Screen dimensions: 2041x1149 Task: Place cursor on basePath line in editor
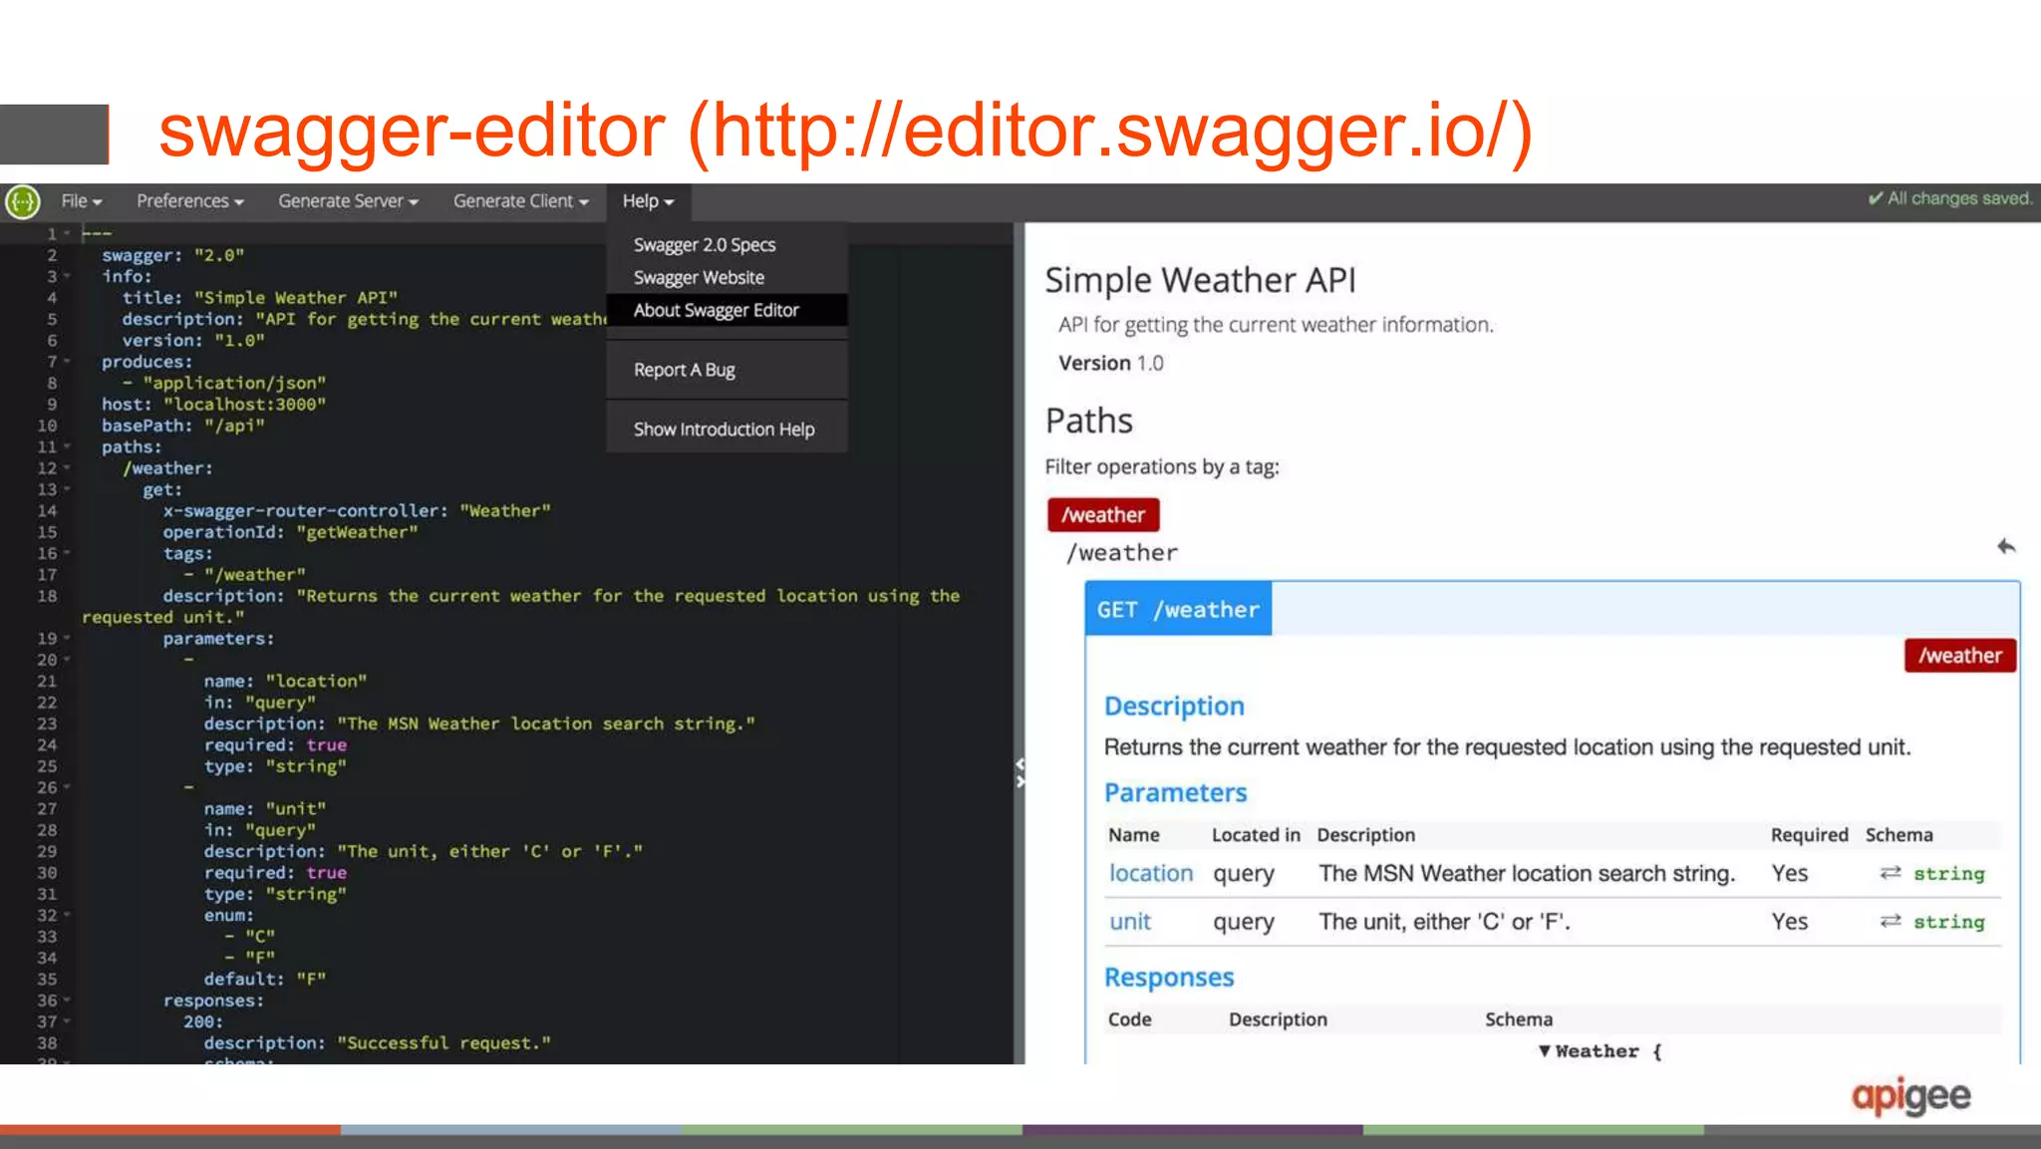[183, 426]
